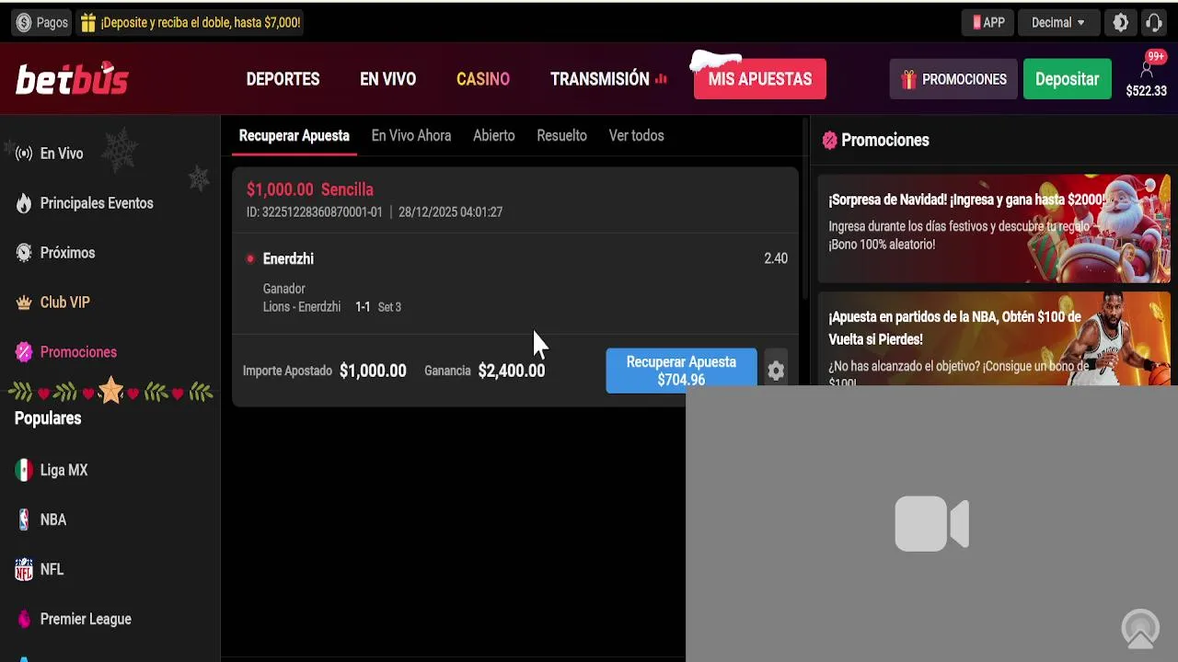Open the Pagos coin icon

(x=24, y=22)
